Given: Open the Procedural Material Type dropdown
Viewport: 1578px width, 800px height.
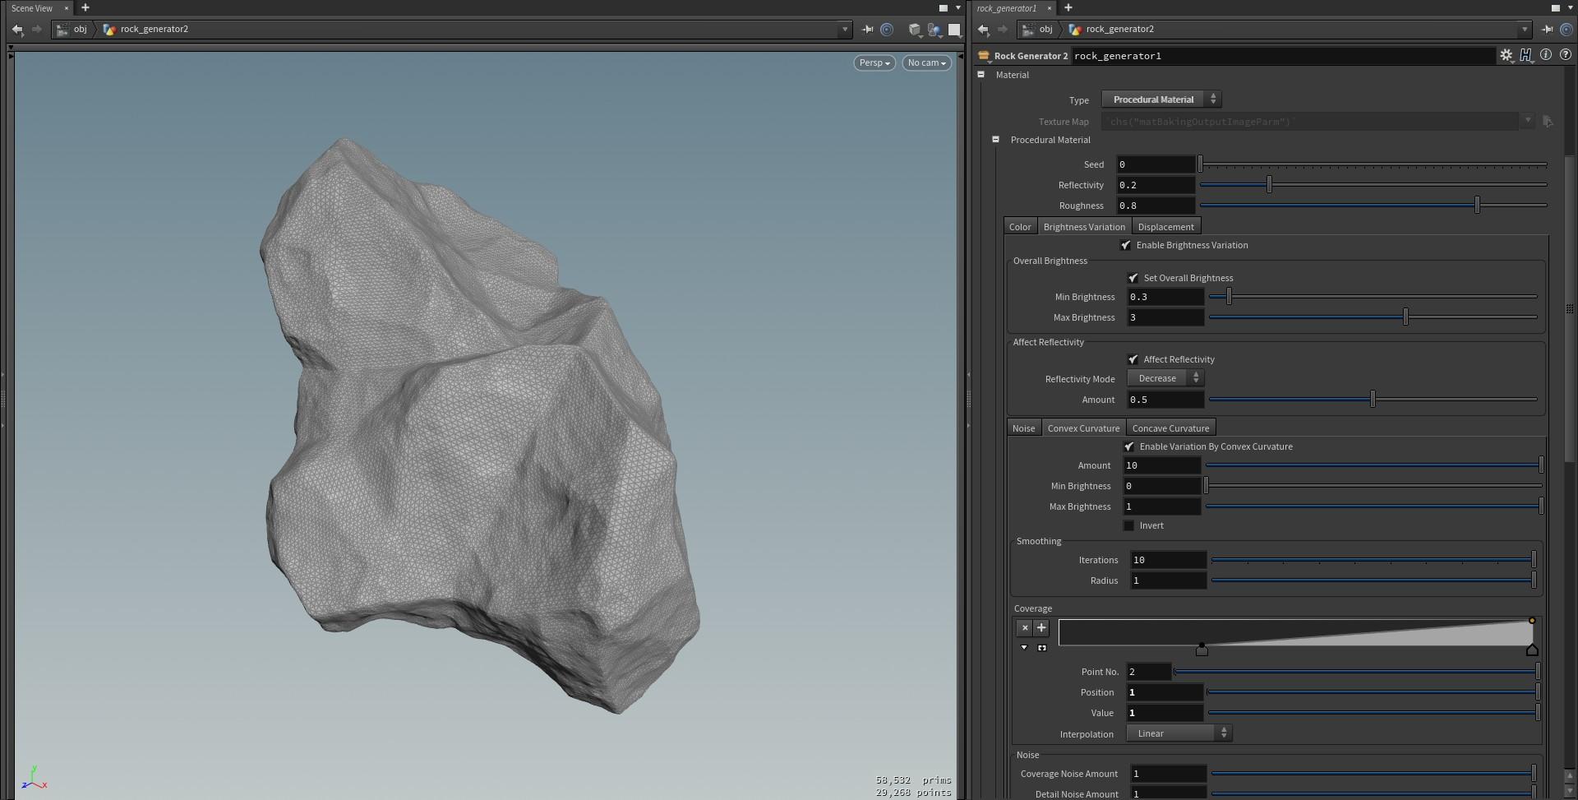Looking at the screenshot, I should (x=1160, y=99).
